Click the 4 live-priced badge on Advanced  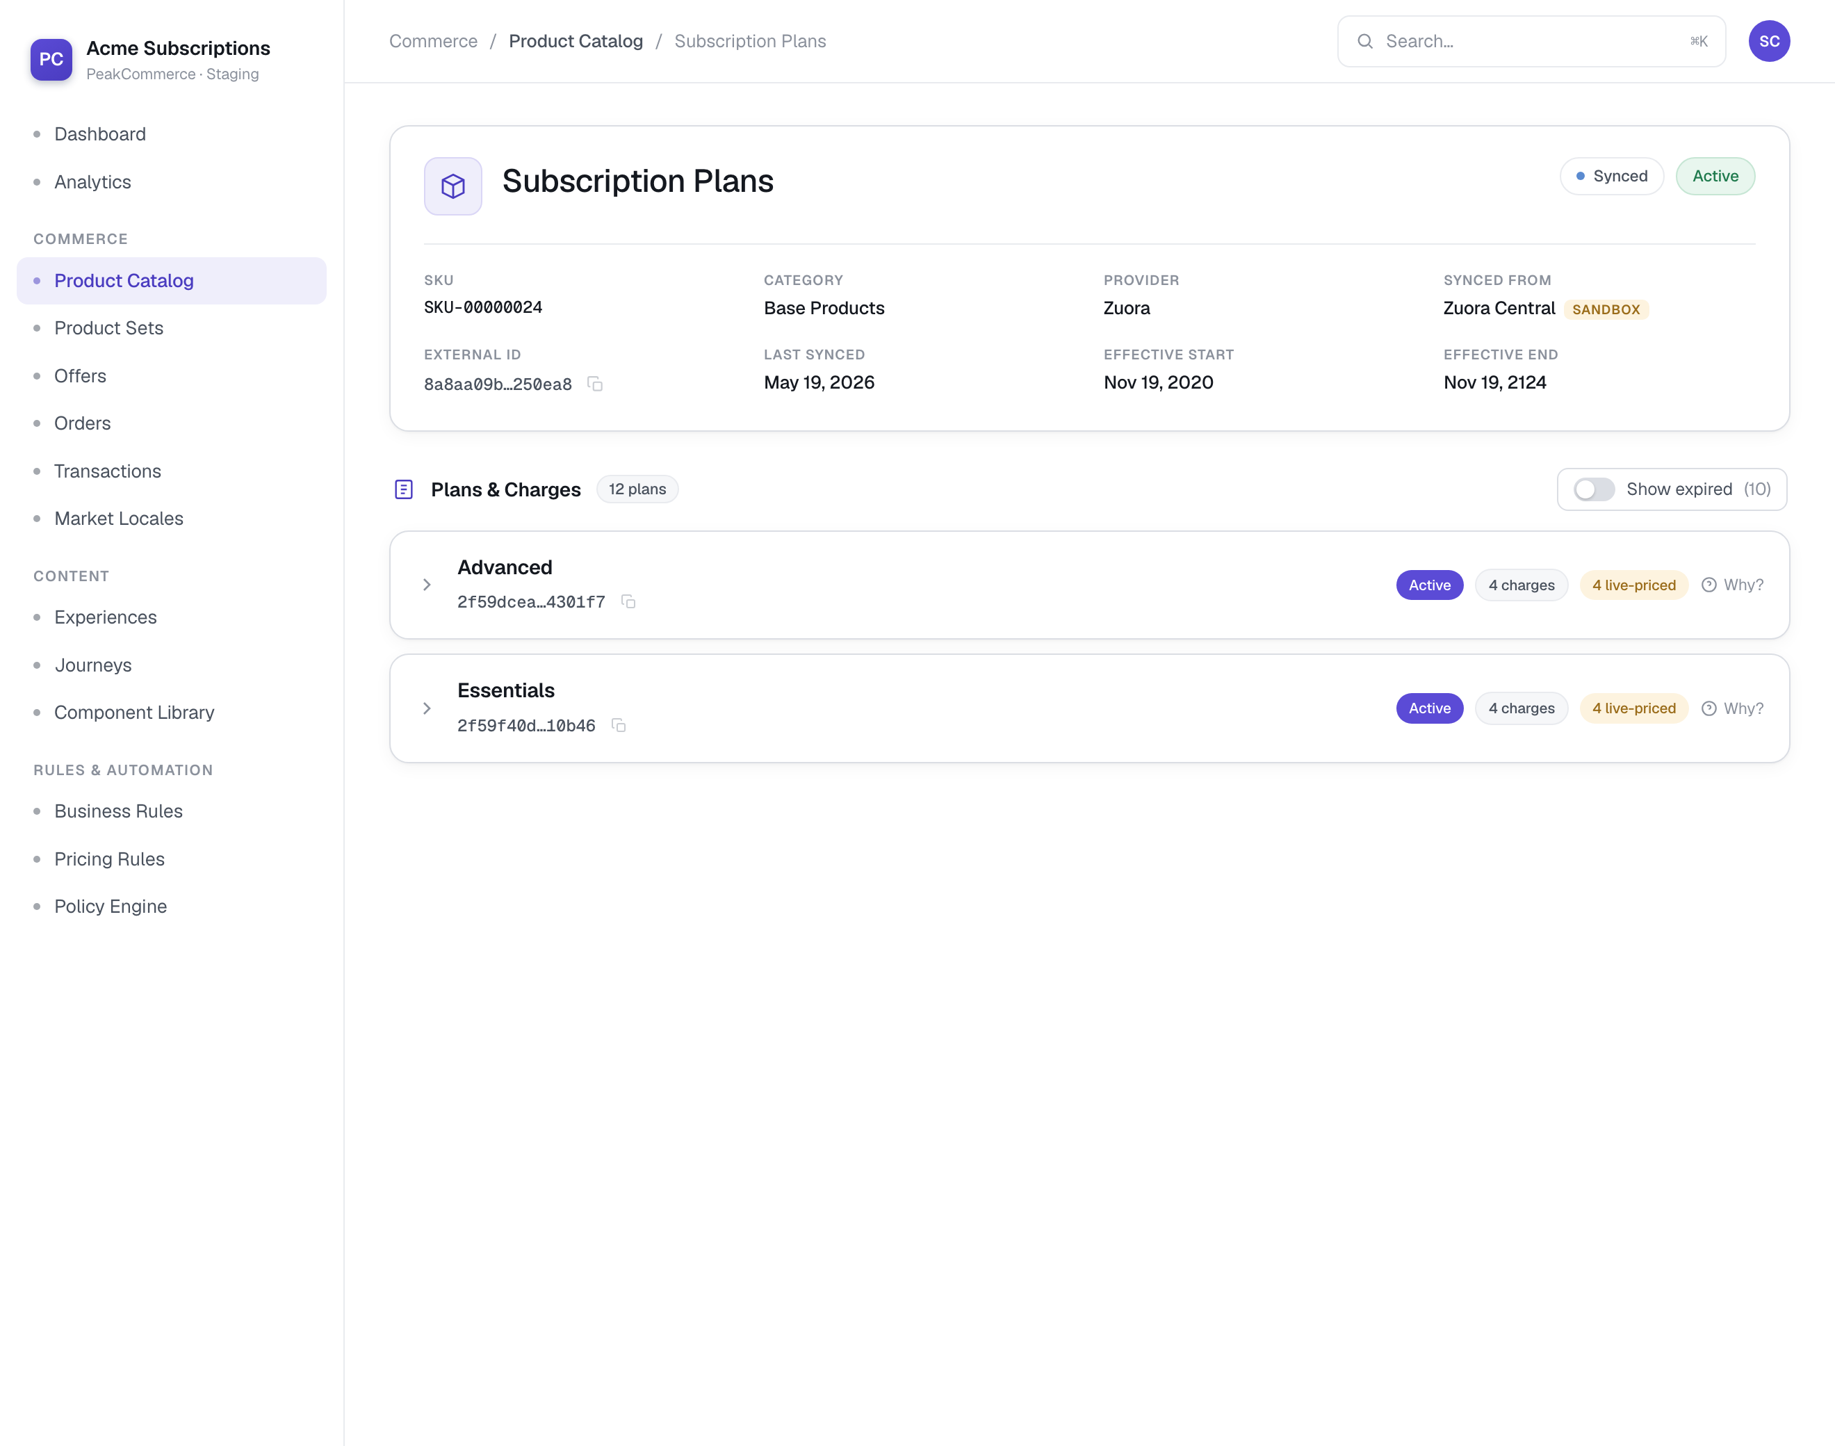(x=1633, y=585)
